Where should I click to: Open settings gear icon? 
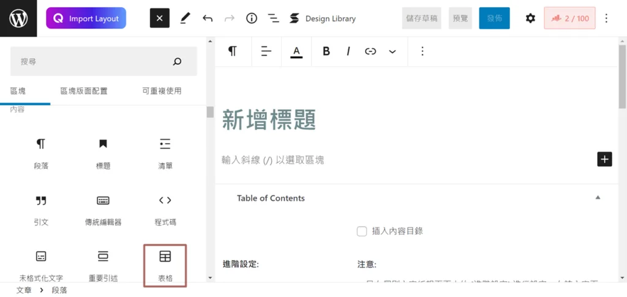coord(530,18)
